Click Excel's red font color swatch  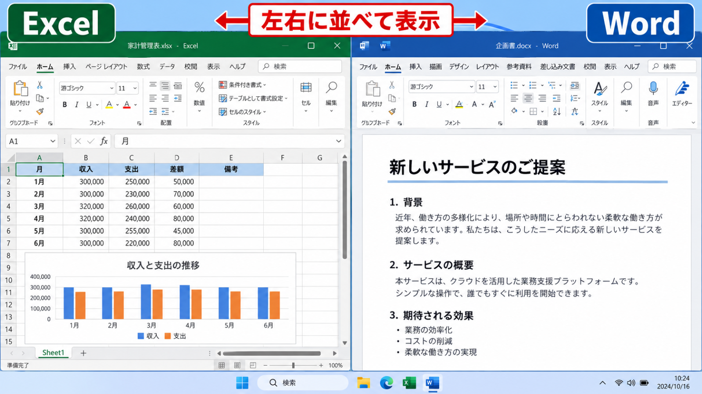[127, 105]
